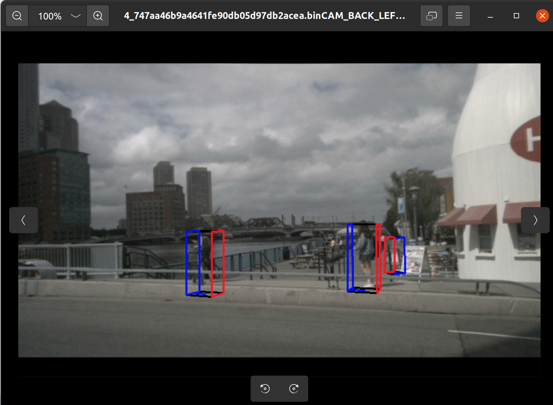The image size is (553, 405).
Task: Open the hamburger main menu
Action: 459,16
